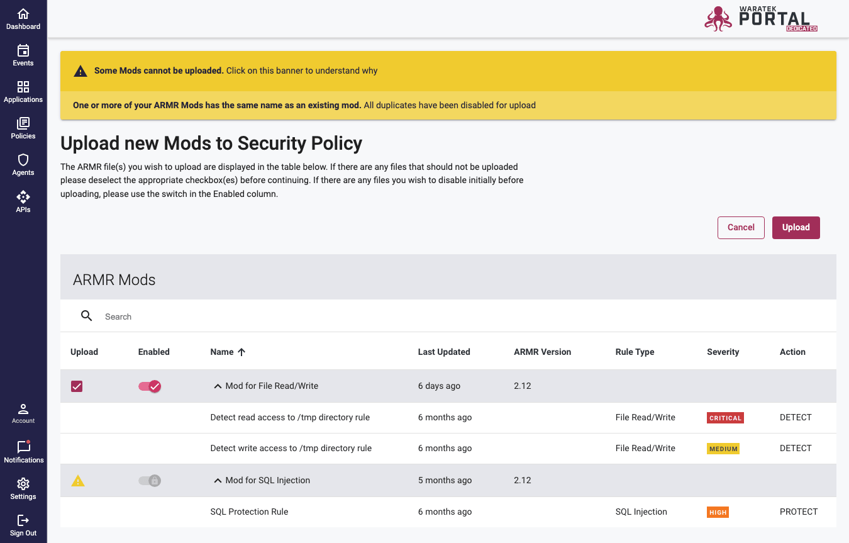Click the Upload column header

coord(84,352)
